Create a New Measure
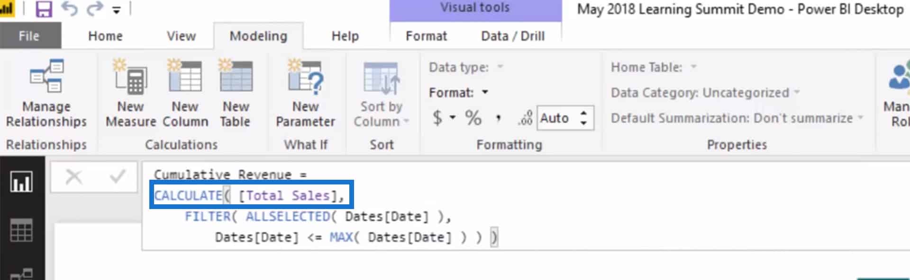This screenshot has width=910, height=280. [131, 93]
